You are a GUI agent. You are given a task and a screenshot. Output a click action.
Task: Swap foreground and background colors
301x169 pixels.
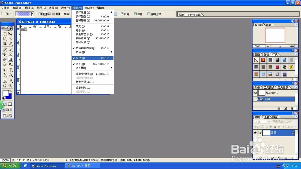coord(11,91)
